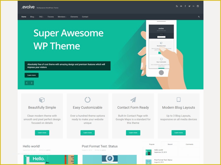Open the Twitter icon in header
The height and width of the screenshot is (165, 221).
coord(189,6)
